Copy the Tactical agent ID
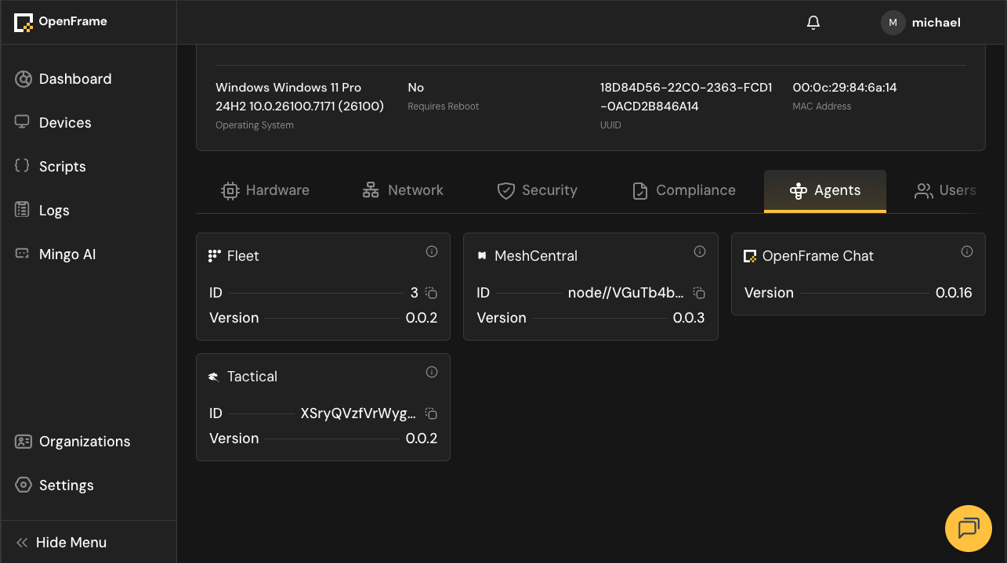The image size is (1007, 563). pyautogui.click(x=431, y=413)
